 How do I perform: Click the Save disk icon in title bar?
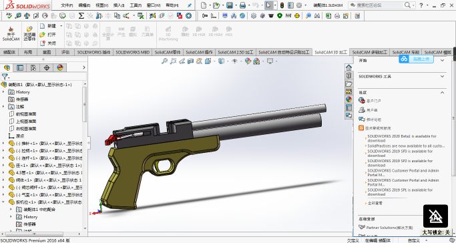click(x=230, y=5)
